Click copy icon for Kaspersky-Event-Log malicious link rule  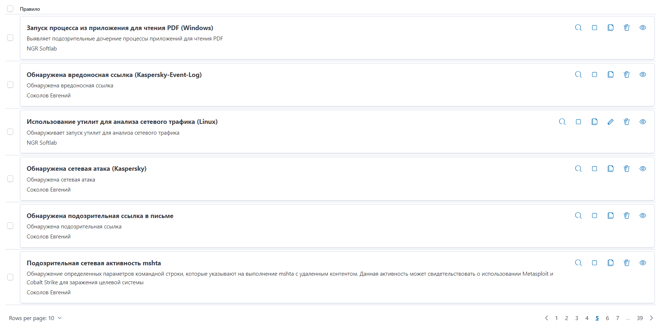[x=611, y=74]
